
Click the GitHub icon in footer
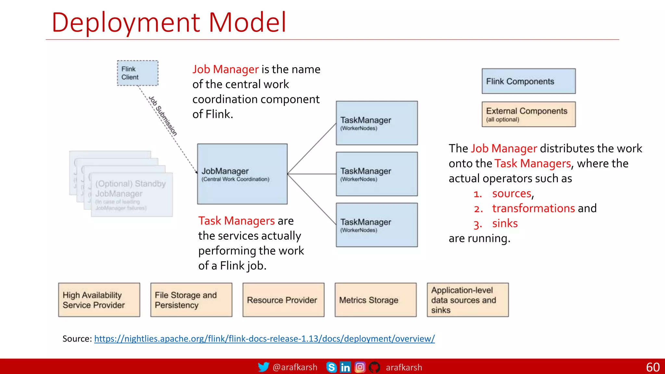coord(374,367)
